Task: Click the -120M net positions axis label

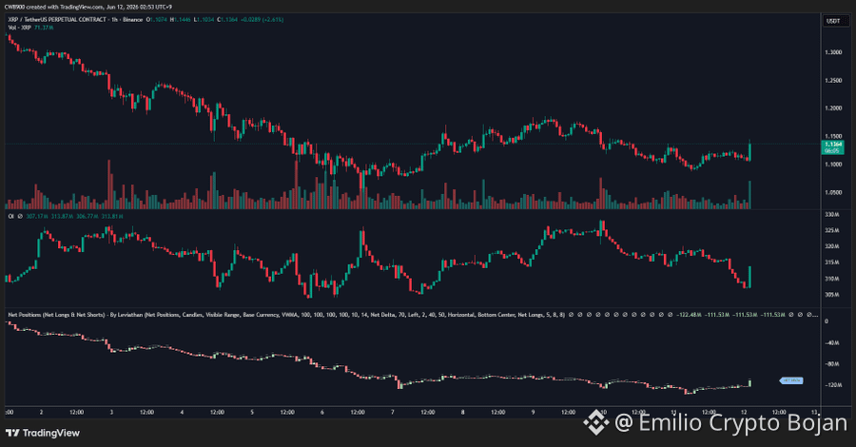Action: (x=832, y=385)
